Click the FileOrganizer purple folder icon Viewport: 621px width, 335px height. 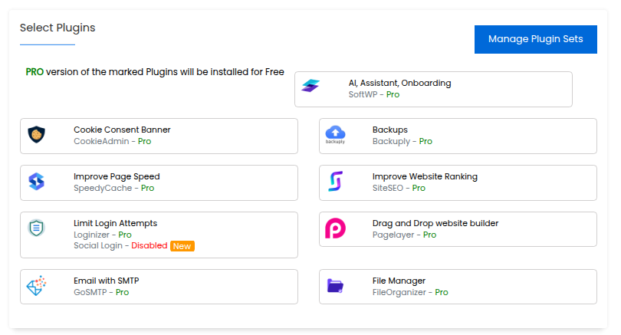336,285
